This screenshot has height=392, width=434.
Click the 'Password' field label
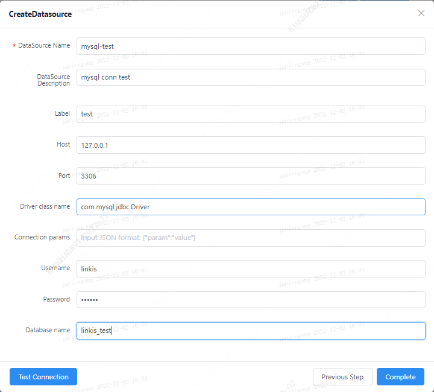[x=57, y=299]
